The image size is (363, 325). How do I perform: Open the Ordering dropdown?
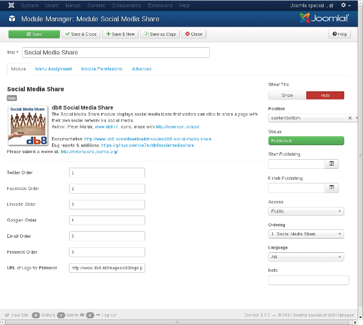306,234
